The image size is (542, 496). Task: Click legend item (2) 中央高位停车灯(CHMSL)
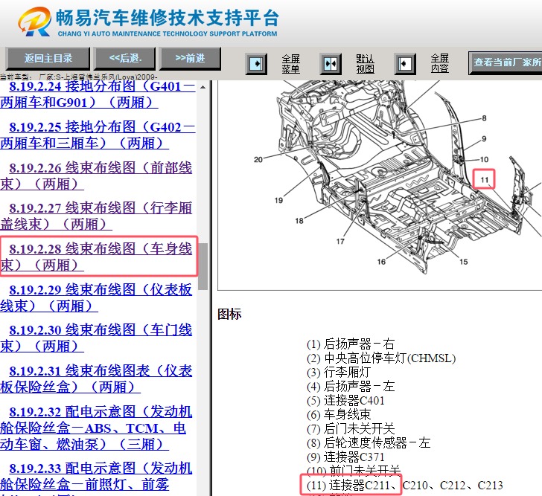pyautogui.click(x=381, y=358)
